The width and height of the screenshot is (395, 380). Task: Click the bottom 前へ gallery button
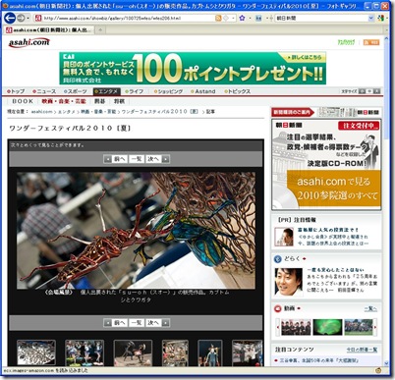pyautogui.click(x=120, y=323)
